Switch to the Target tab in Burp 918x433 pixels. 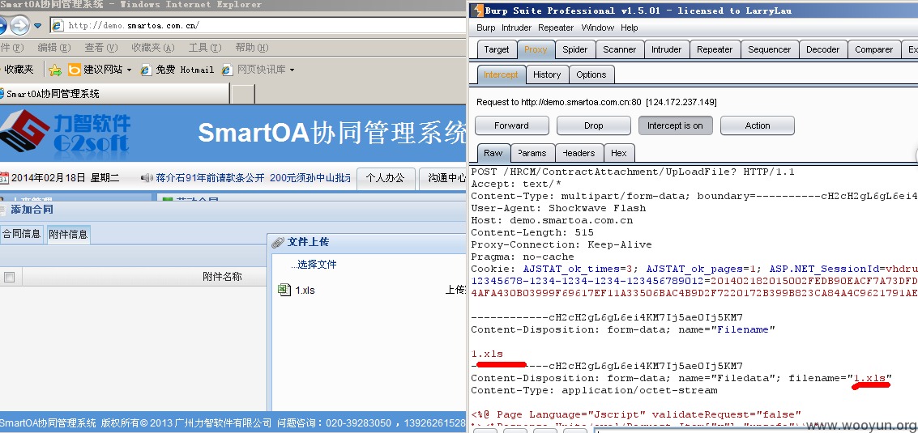(x=497, y=49)
